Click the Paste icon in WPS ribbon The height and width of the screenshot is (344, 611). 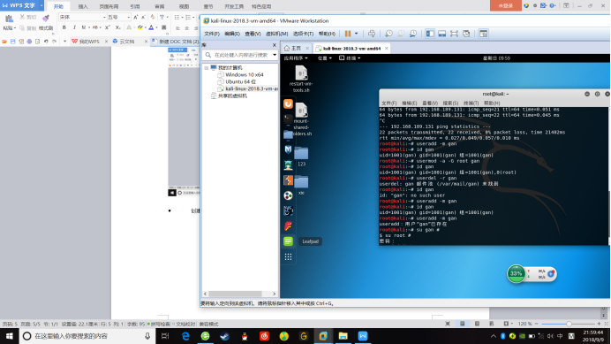[9, 19]
